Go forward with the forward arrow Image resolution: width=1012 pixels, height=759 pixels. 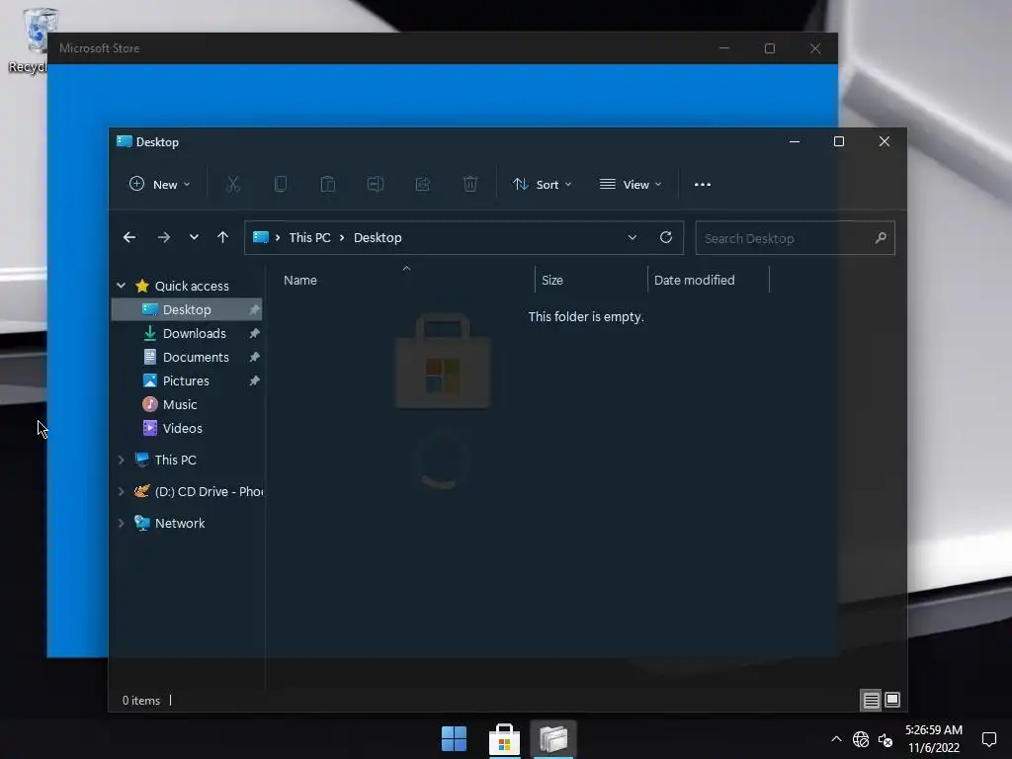tap(164, 237)
